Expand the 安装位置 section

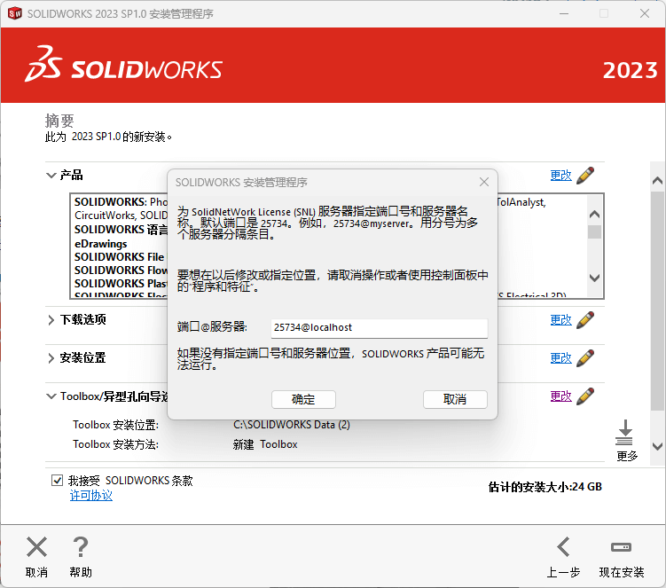(x=51, y=358)
